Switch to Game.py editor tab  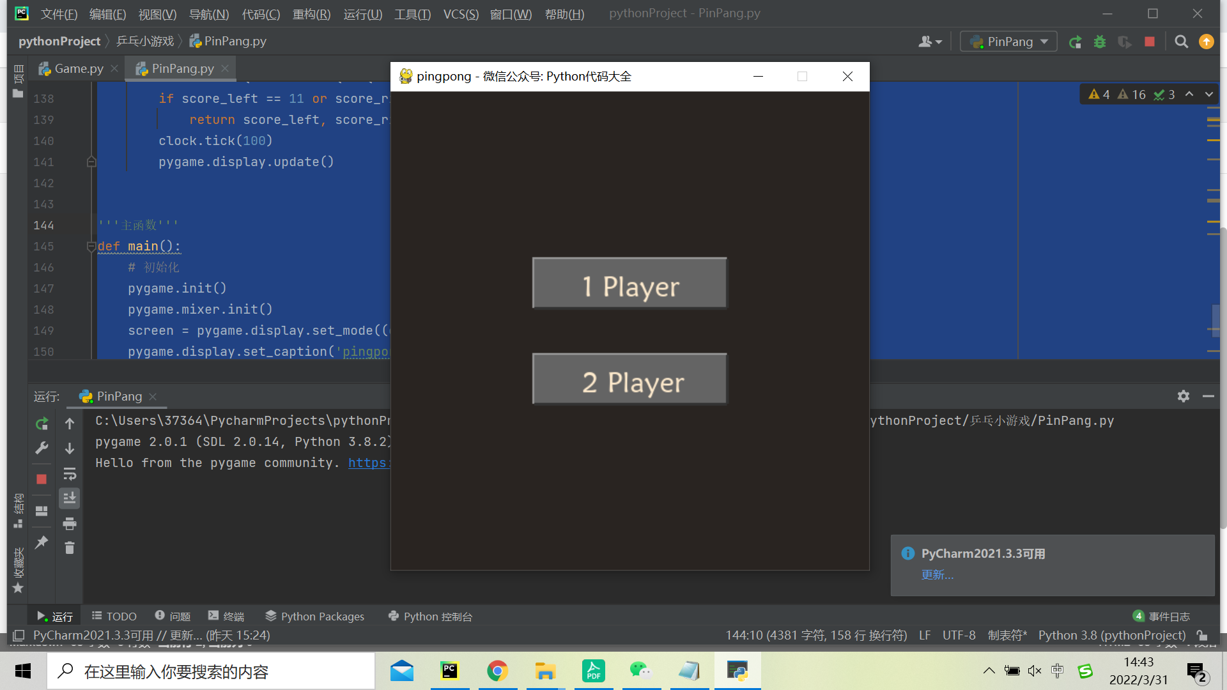(78, 68)
